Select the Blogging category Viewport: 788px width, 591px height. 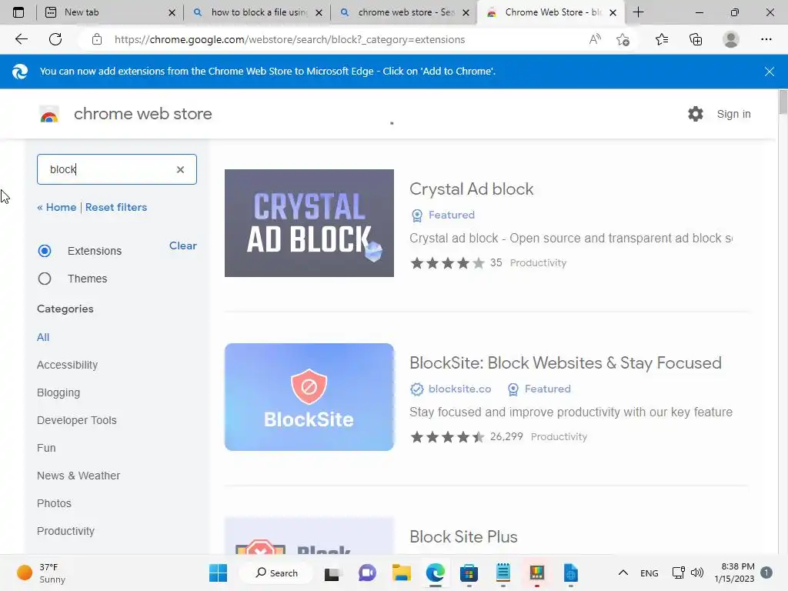(x=58, y=392)
